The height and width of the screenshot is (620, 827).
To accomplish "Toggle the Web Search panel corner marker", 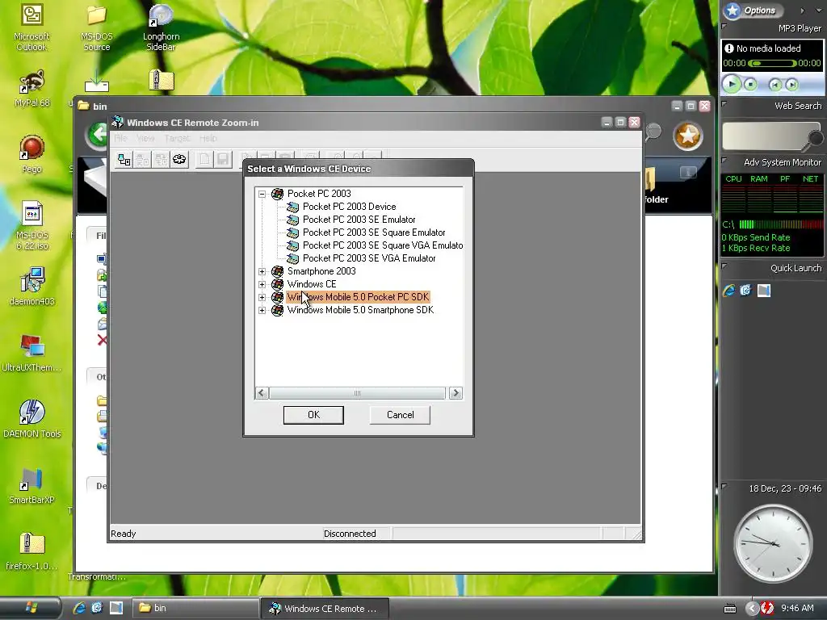I will click(x=724, y=104).
